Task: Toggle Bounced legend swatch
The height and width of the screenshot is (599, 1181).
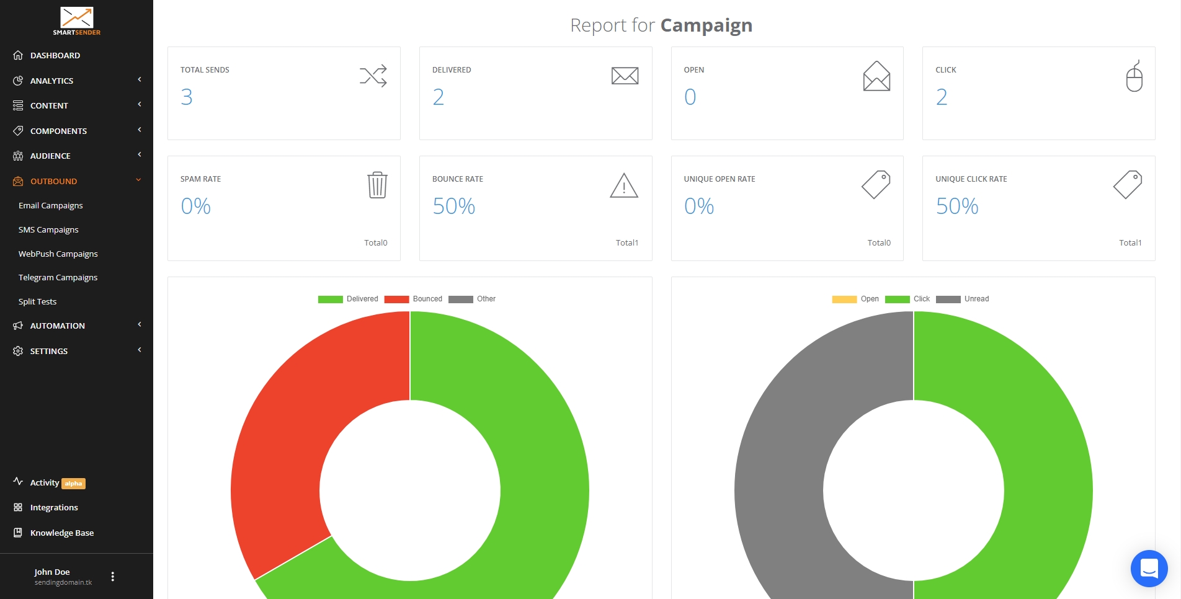Action: (x=396, y=299)
